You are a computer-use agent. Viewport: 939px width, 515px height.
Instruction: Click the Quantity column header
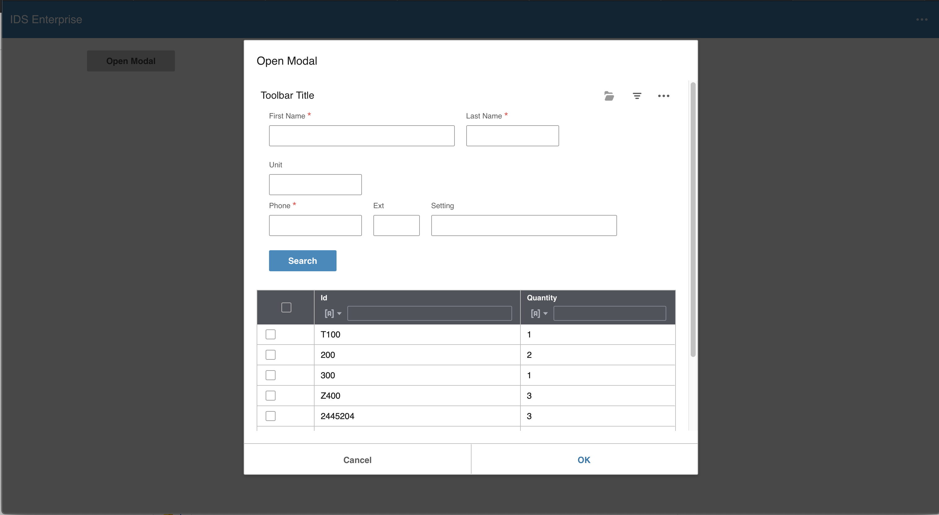pyautogui.click(x=542, y=298)
